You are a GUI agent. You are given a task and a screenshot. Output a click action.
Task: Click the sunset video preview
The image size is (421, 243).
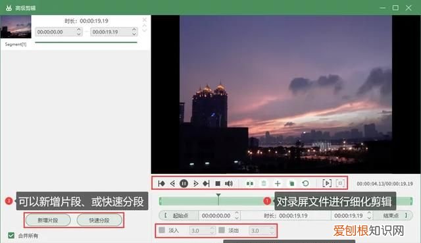[x=285, y=94]
